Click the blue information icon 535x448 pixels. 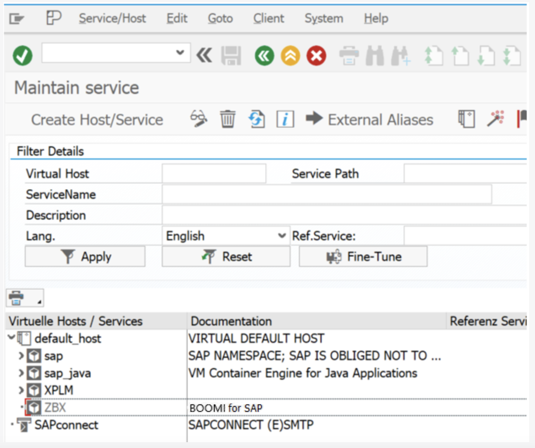point(285,119)
